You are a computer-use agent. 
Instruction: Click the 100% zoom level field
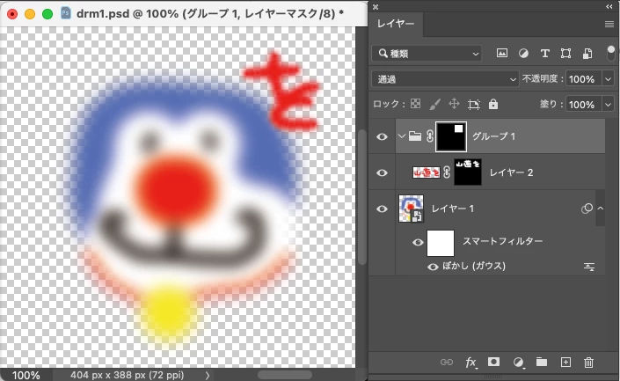click(x=26, y=375)
